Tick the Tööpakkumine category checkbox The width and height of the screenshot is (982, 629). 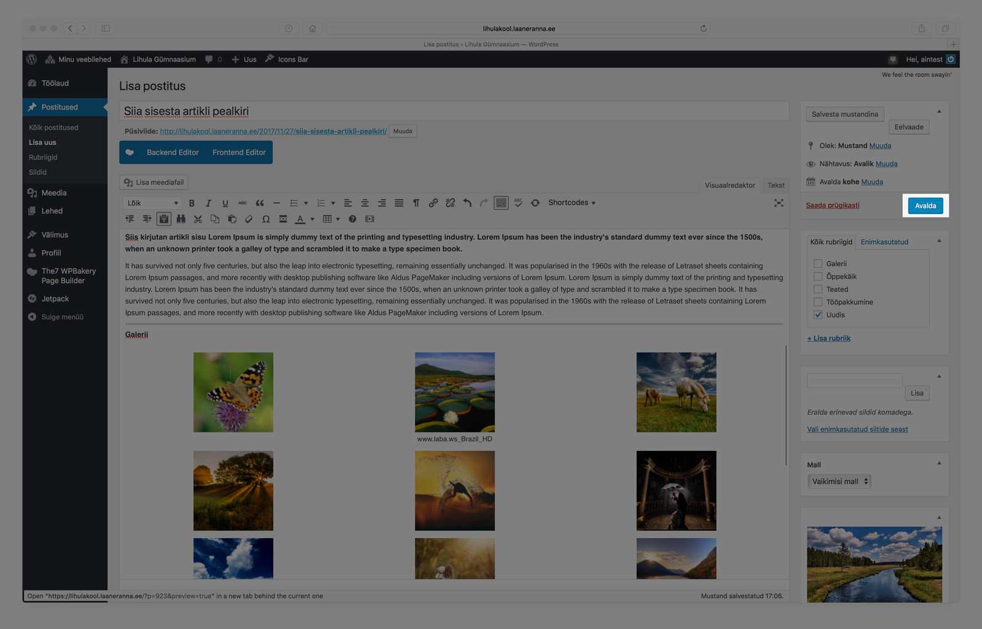click(818, 302)
